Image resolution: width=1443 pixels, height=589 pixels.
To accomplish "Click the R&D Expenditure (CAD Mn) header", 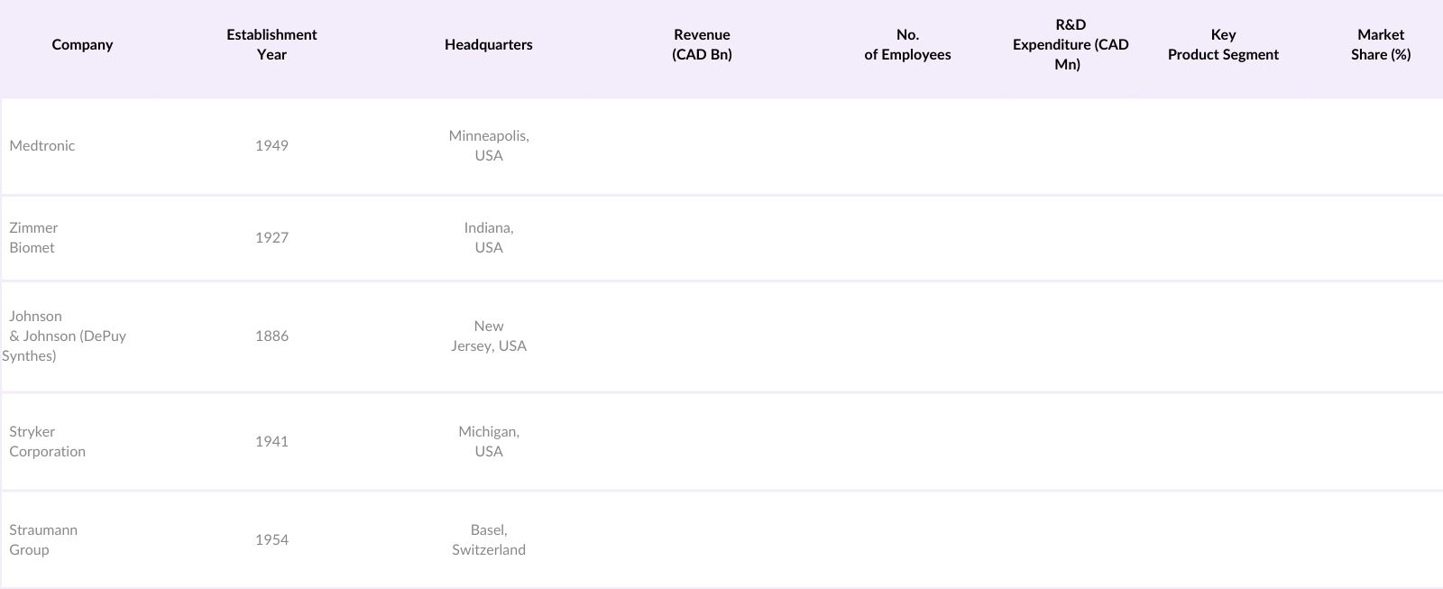I will coord(1070,45).
